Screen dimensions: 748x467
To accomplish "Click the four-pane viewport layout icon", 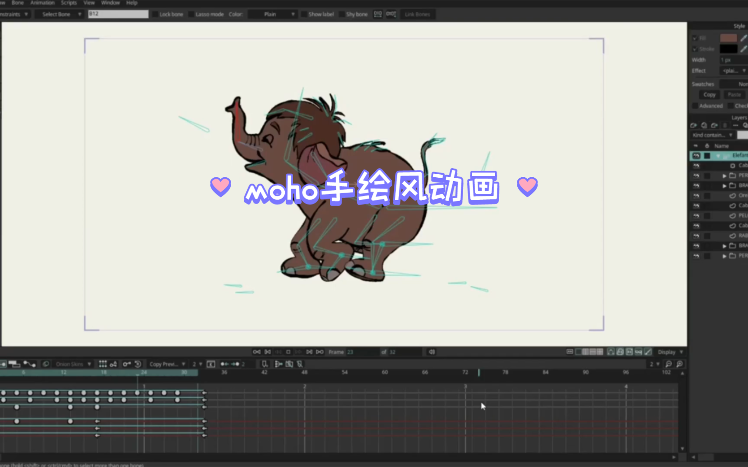I will tap(600, 352).
